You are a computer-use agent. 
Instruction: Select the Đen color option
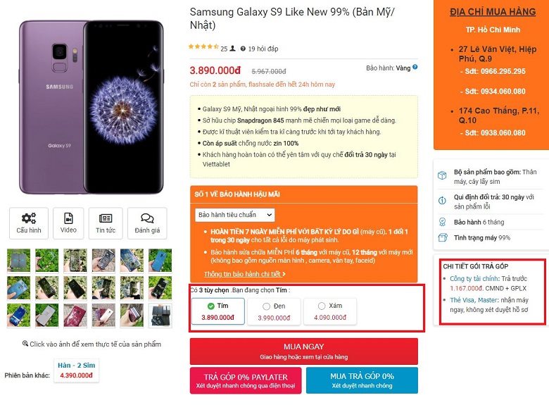274,311
